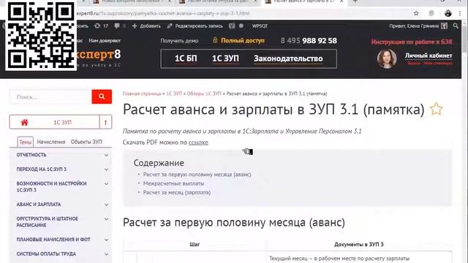
Task: Jump to Расчет за первую половину месяца (аванс)
Action: click(197, 175)
